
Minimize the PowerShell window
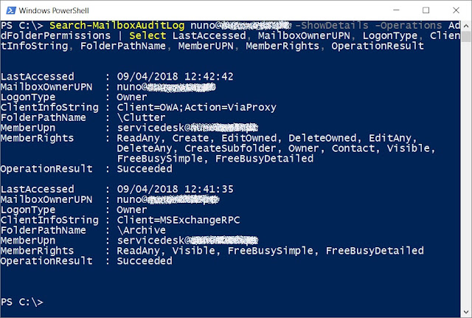tap(397, 10)
